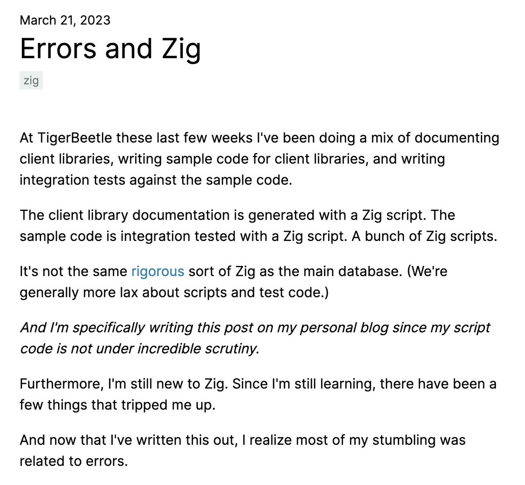
Task: Click the date "March 21, 2023"
Action: [x=65, y=20]
